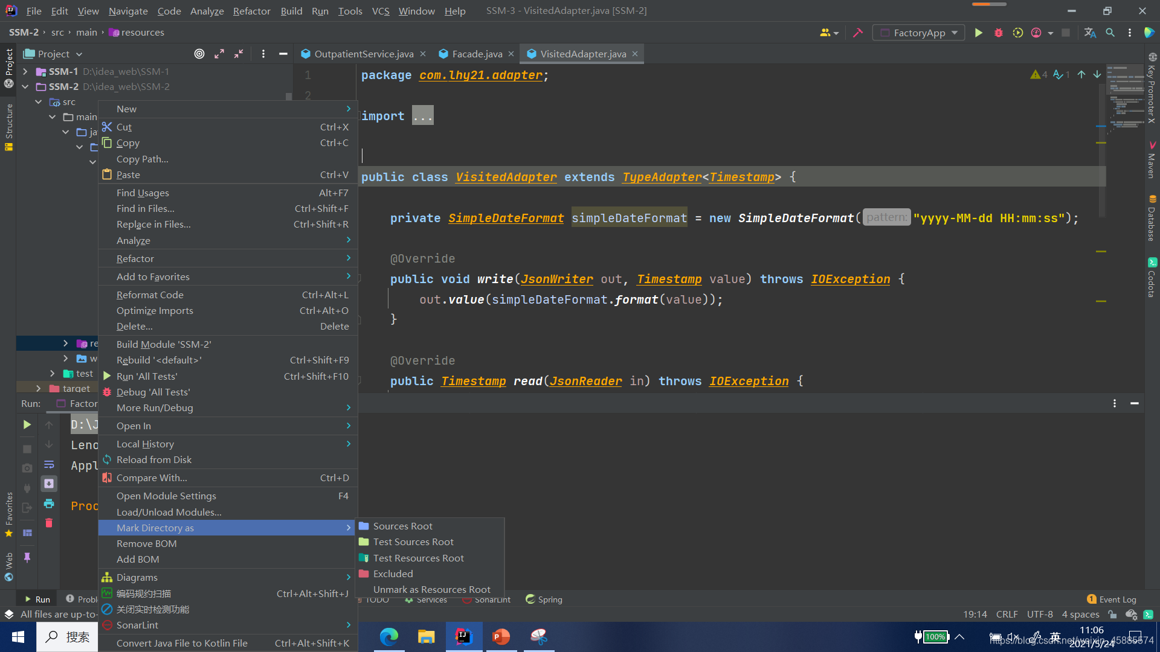Image resolution: width=1160 pixels, height=652 pixels.
Task: Toggle the Spring panel icon in status bar
Action: point(530,599)
